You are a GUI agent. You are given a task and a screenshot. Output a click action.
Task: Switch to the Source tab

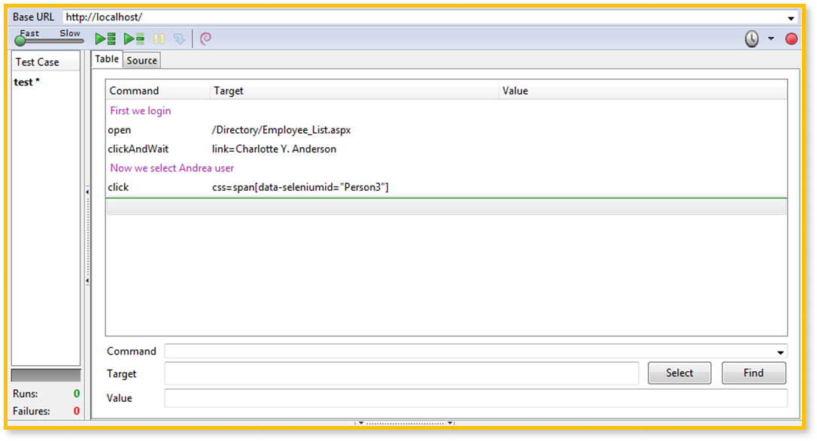(x=141, y=60)
